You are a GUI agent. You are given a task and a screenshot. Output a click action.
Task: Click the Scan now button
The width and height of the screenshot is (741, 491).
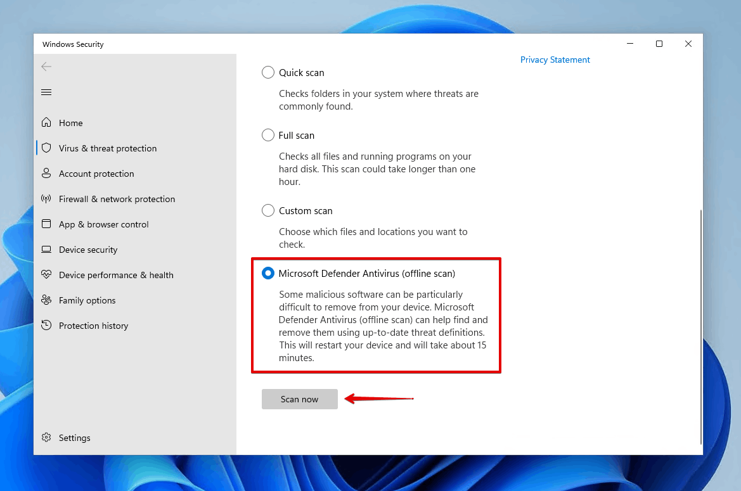(300, 399)
